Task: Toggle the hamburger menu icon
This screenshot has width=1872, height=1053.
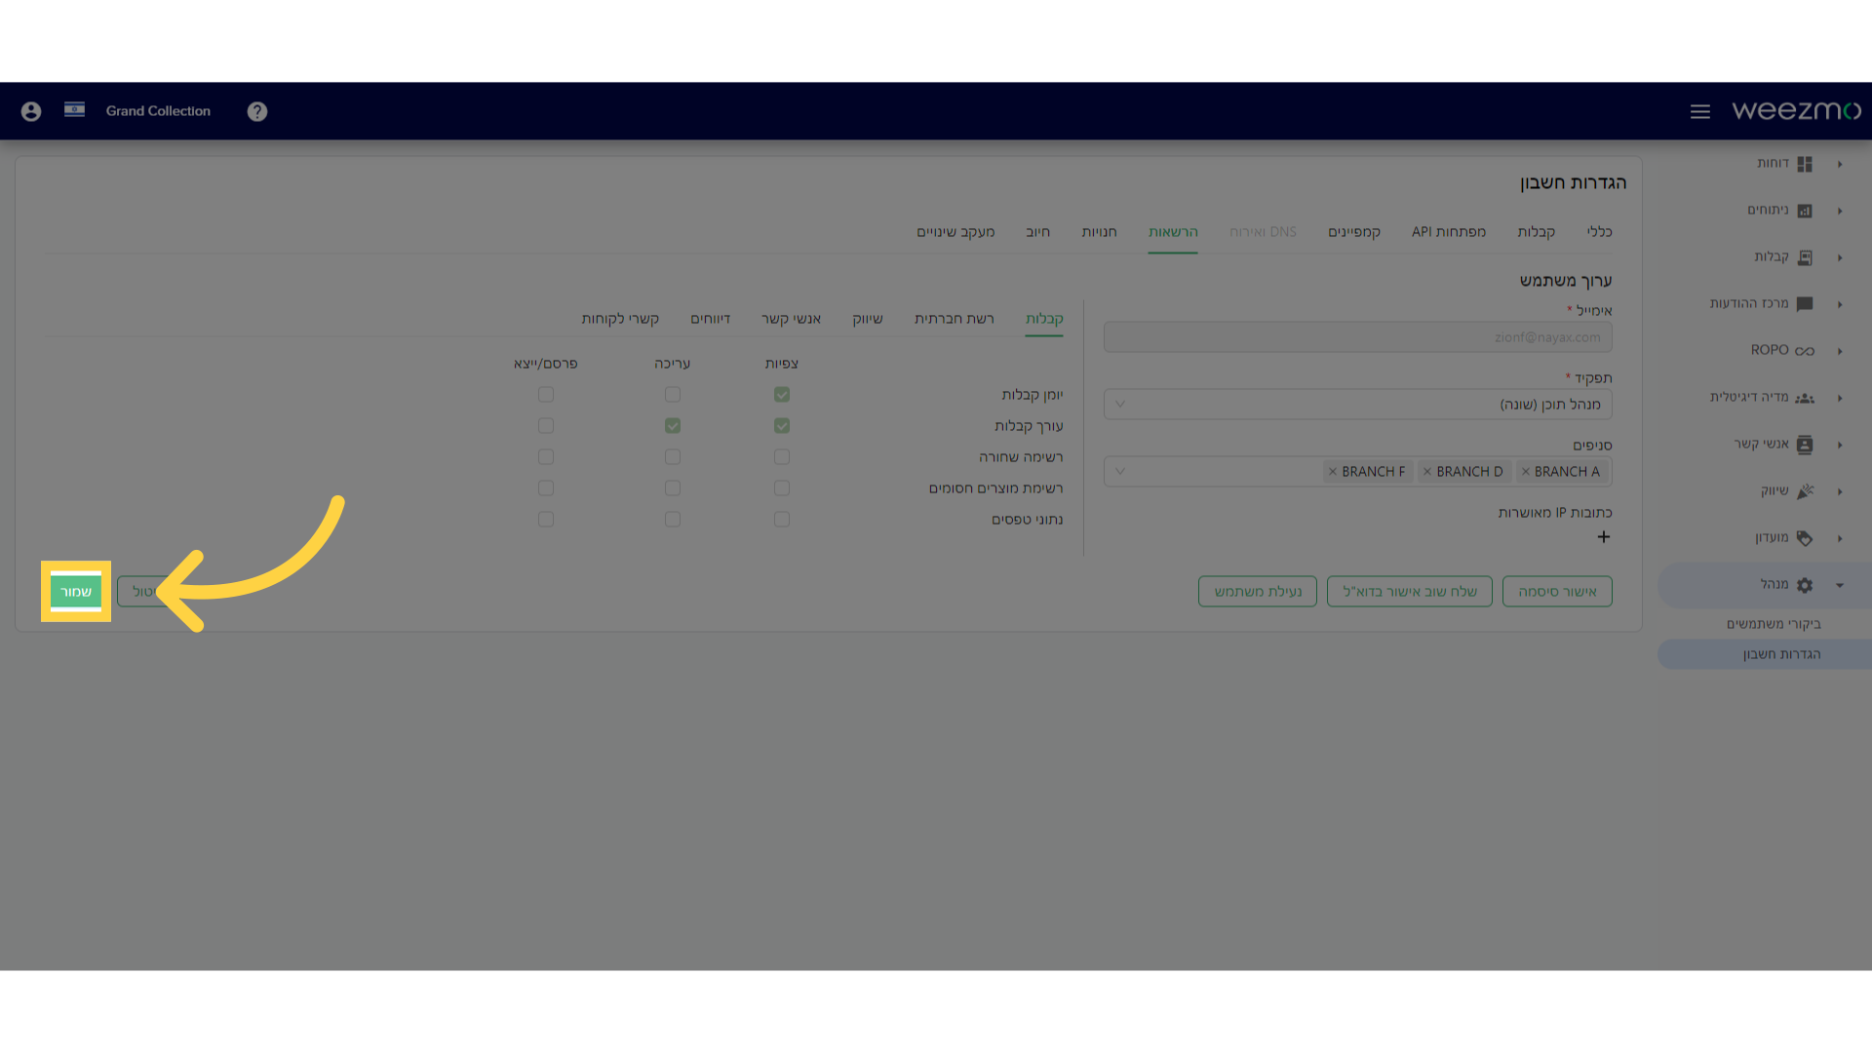Action: pos(1700,111)
